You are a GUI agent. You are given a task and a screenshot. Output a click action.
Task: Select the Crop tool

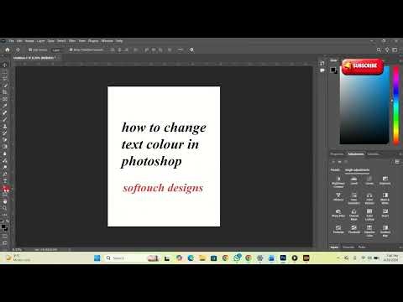[5, 92]
